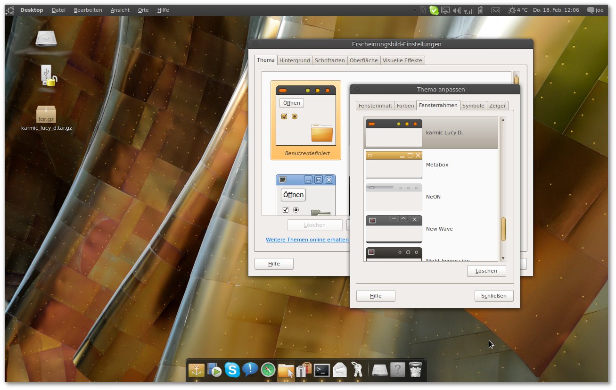This screenshot has width=616, height=390.
Task: Open the network signal strength indicator
Action: 468,10
